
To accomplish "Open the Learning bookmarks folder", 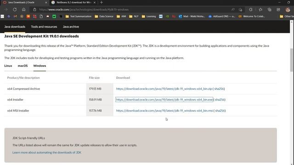I will pyautogui.click(x=149, y=16).
